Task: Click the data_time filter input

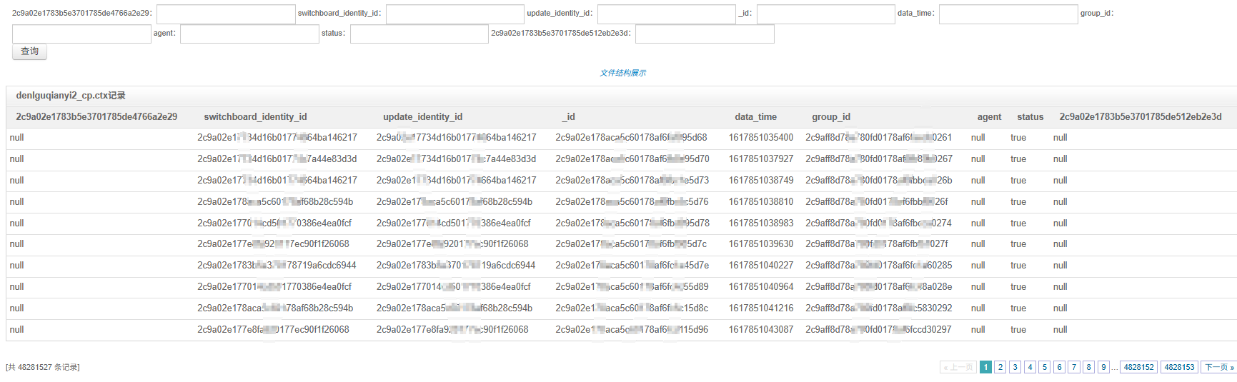Action: (x=1008, y=14)
